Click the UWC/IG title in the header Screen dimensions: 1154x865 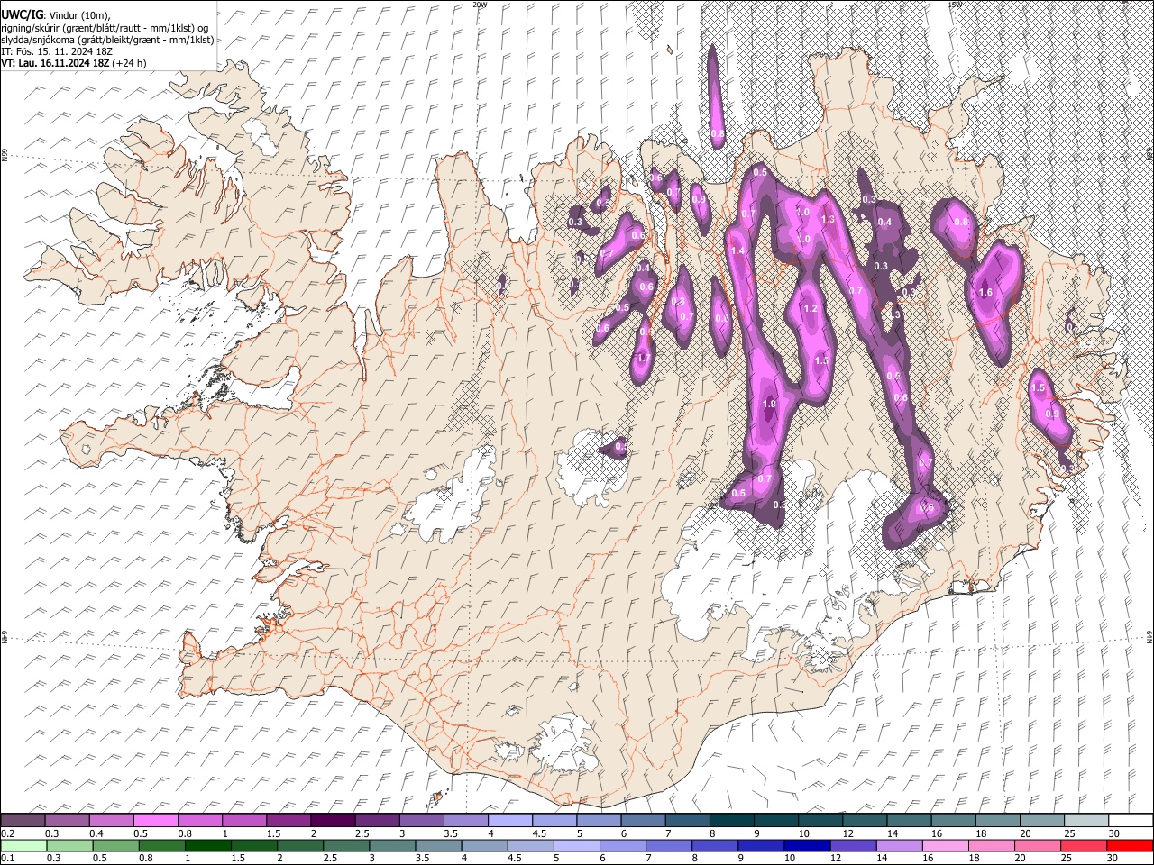[21, 15]
